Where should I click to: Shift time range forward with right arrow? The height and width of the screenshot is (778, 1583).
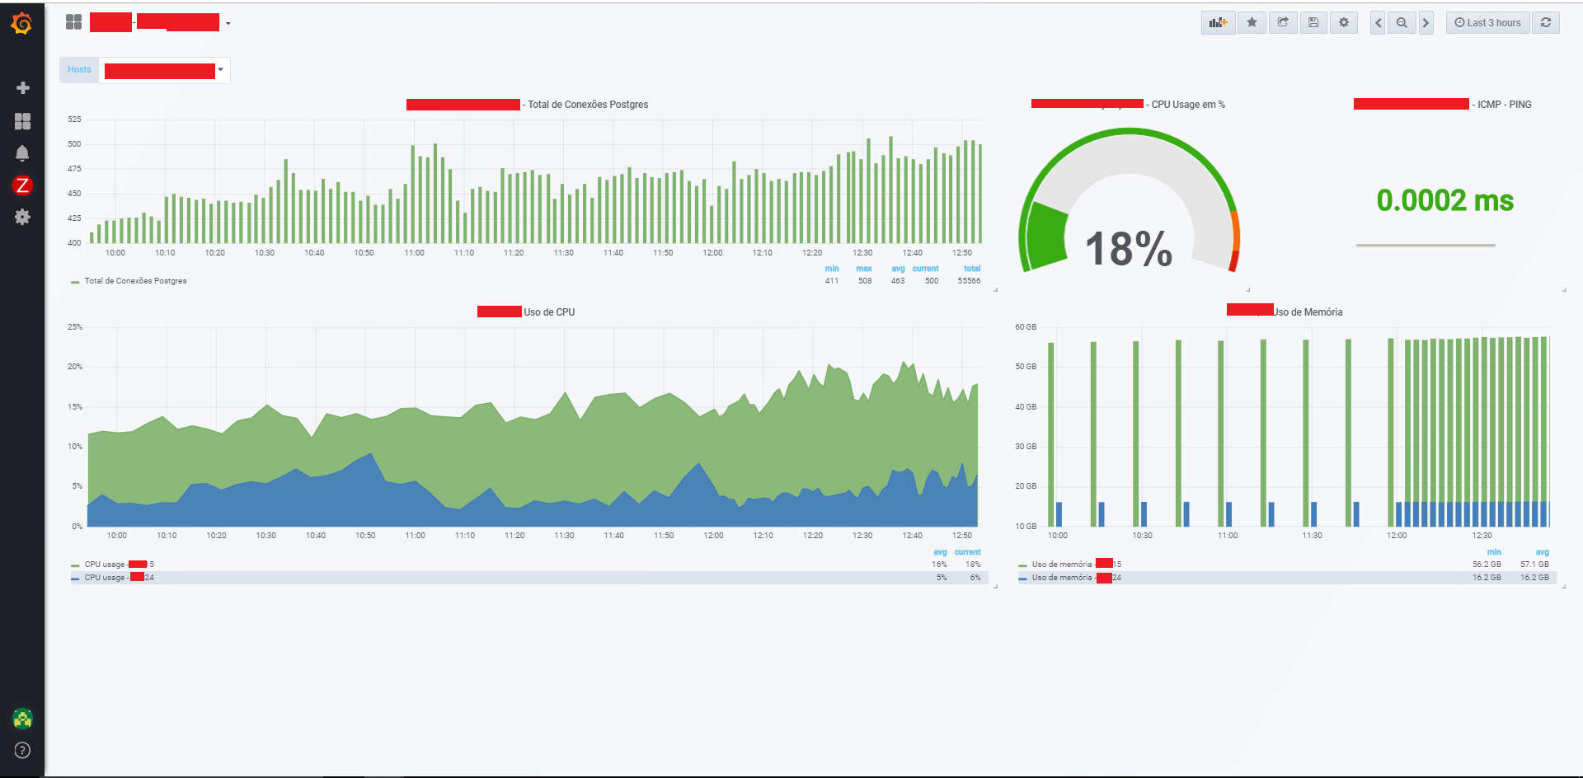pos(1426,23)
